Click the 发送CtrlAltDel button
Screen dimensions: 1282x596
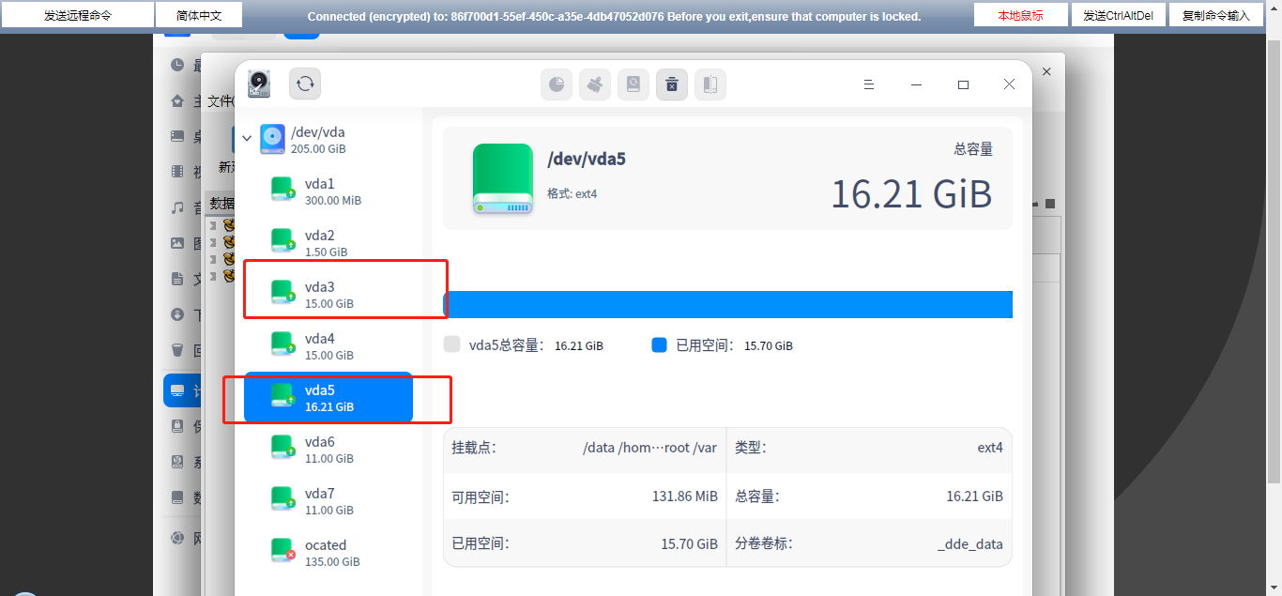pyautogui.click(x=1118, y=15)
